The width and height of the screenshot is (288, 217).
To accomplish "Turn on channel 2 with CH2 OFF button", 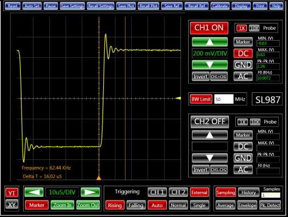I will tap(210, 122).
